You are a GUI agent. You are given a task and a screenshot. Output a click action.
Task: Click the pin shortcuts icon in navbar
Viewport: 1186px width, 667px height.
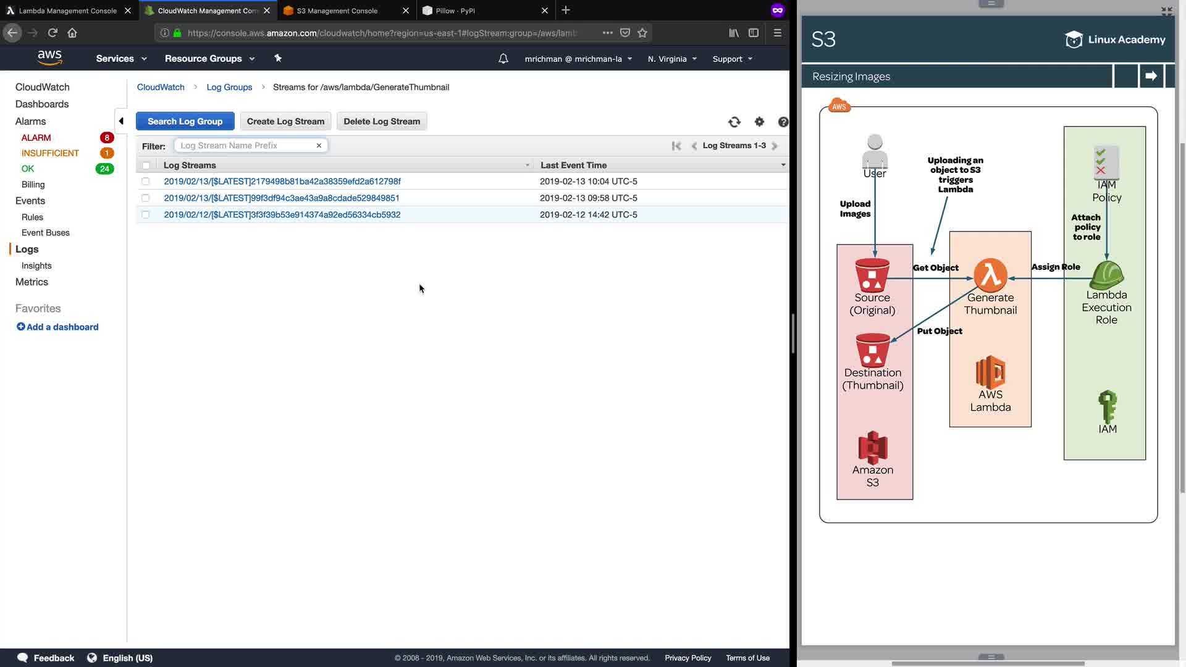(x=277, y=58)
